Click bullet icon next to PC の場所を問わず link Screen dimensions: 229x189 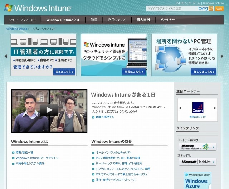coord(93,158)
